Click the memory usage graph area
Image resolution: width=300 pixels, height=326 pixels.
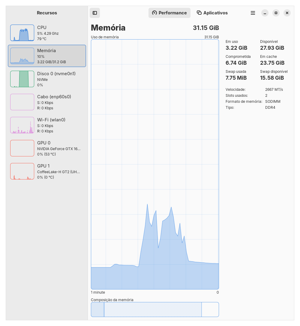pos(155,164)
